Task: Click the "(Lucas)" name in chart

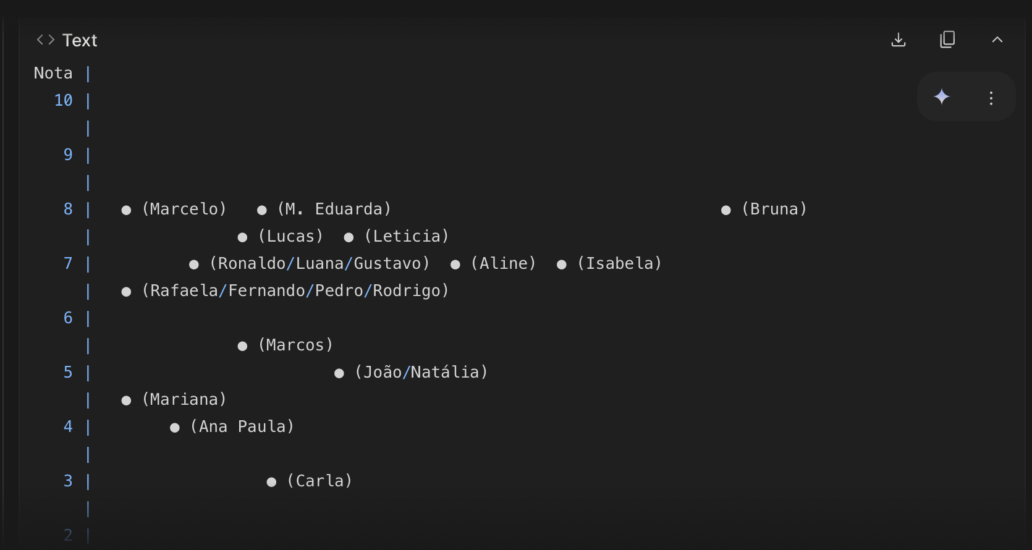Action: coord(290,237)
